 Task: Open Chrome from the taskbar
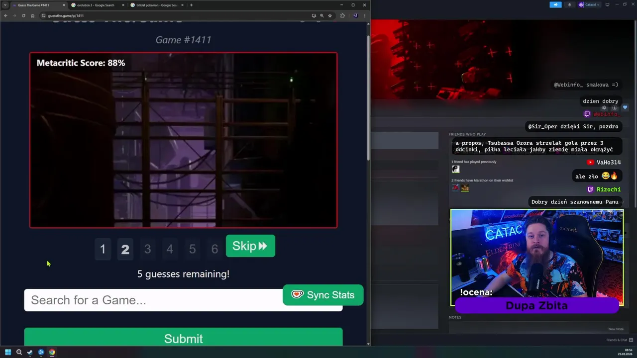point(52,352)
